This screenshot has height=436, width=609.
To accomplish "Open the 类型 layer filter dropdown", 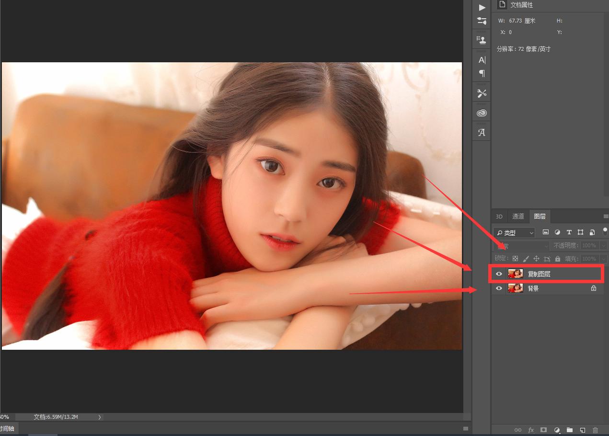I will (515, 233).
